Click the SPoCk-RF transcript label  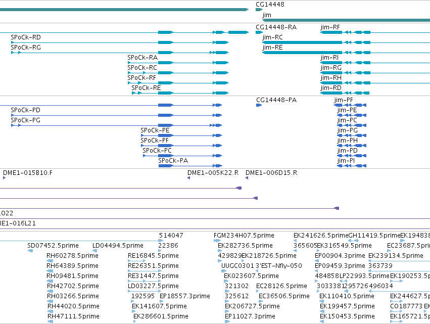click(141, 78)
